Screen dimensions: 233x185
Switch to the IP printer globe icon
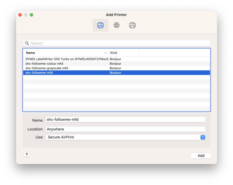pos(116,25)
